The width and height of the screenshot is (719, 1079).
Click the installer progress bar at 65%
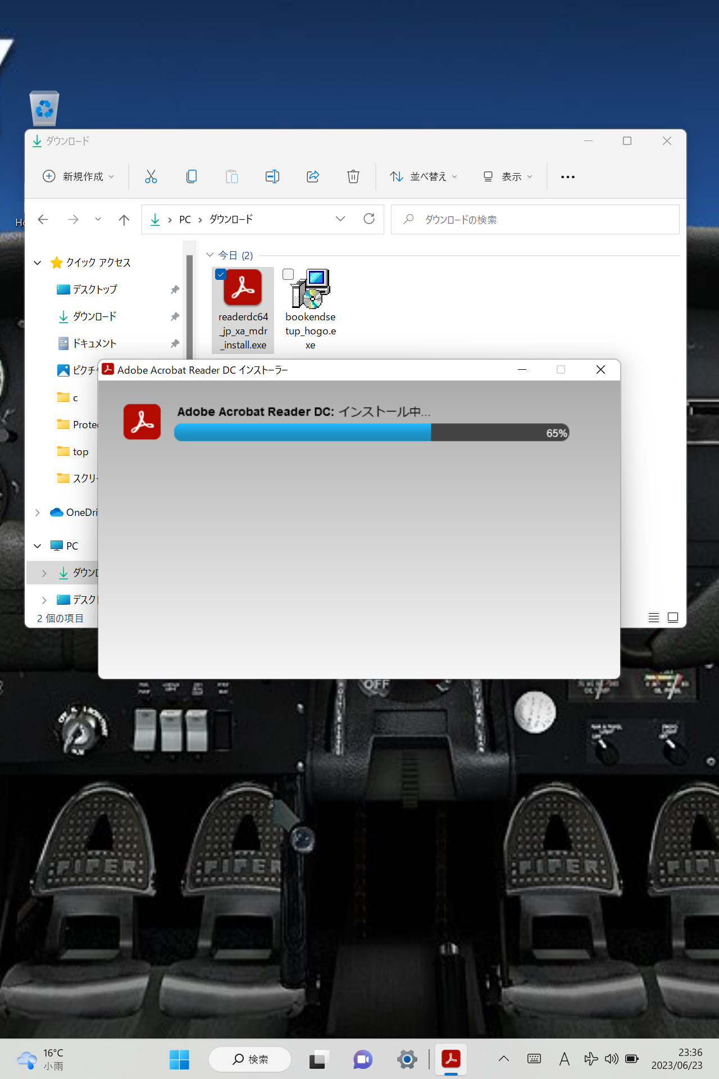pos(372,433)
